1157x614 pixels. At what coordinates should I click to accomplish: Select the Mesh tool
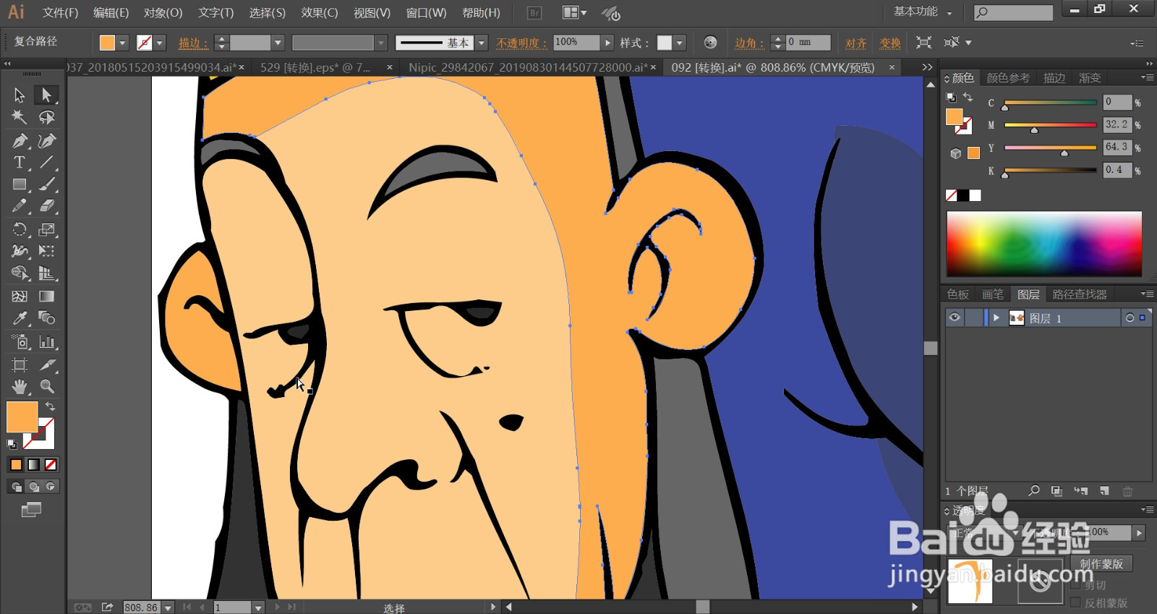[20, 296]
